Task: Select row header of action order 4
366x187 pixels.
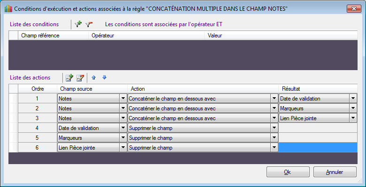Action: click(13, 128)
